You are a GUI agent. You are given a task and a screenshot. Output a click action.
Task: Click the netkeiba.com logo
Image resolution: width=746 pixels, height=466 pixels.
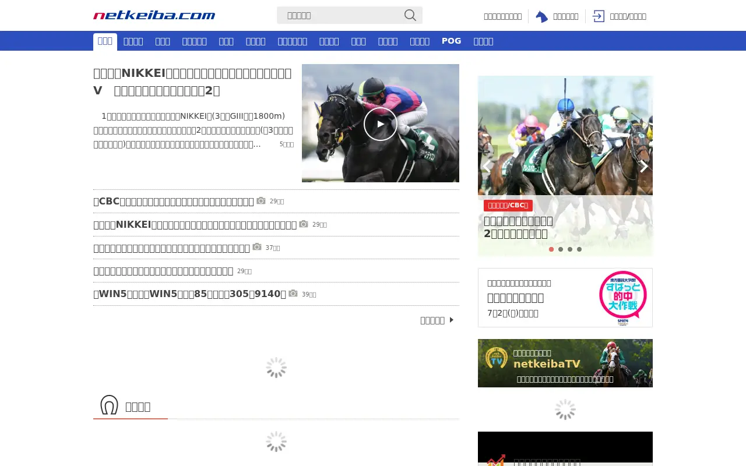tap(154, 16)
